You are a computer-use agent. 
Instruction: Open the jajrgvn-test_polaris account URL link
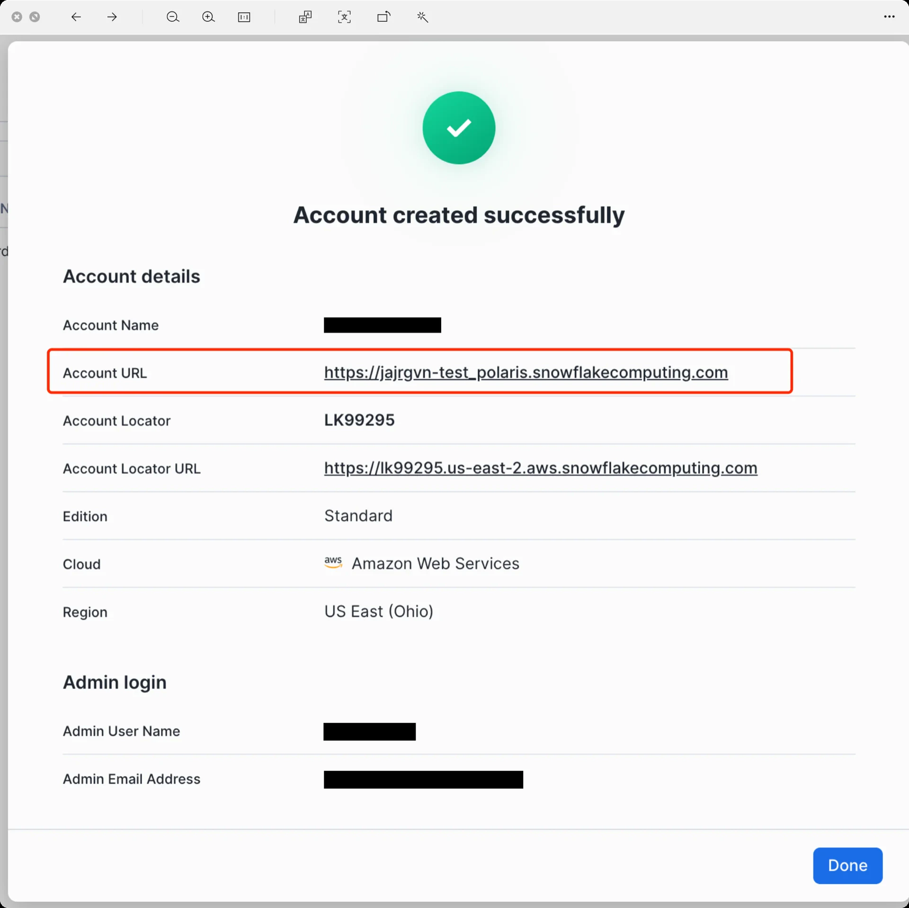526,373
